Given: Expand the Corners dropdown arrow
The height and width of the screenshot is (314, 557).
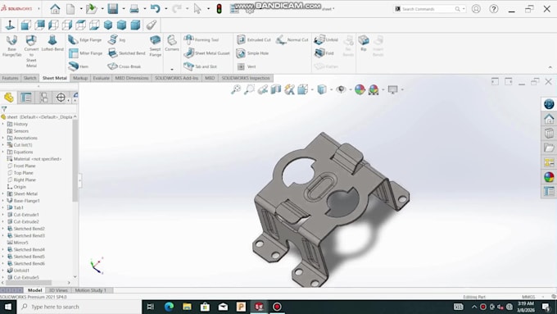Looking at the screenshot, I should (172, 70).
